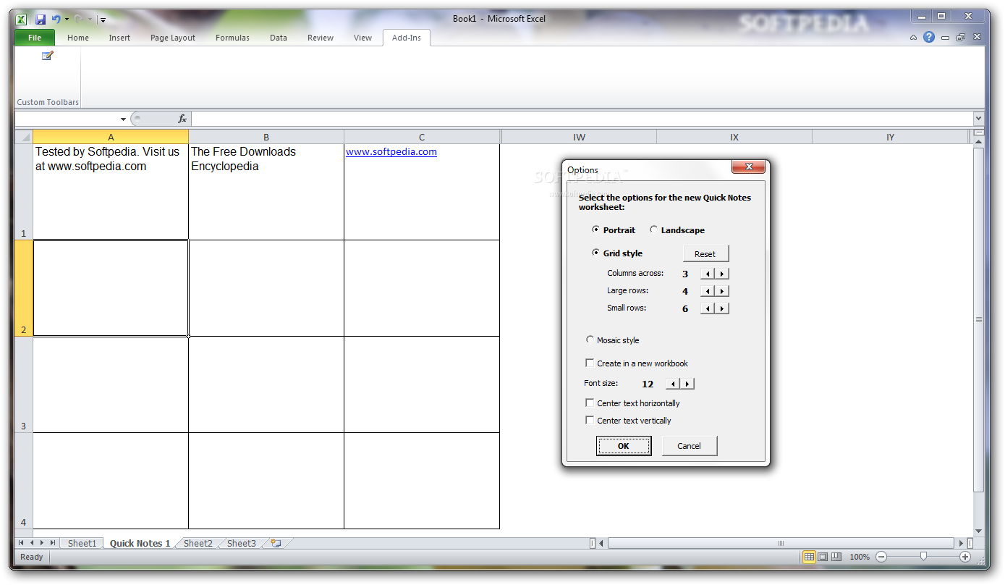Click the horizontal scrollbar thumb
Viewport: 1005px width, 585px height.
[781, 543]
